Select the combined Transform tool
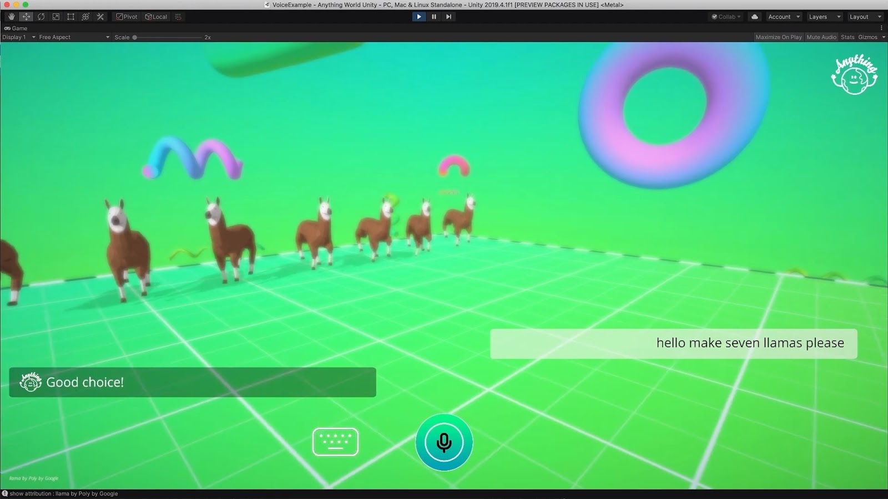The image size is (888, 499). 85,17
